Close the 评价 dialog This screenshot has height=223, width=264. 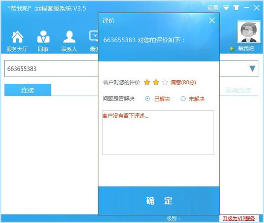click(212, 21)
